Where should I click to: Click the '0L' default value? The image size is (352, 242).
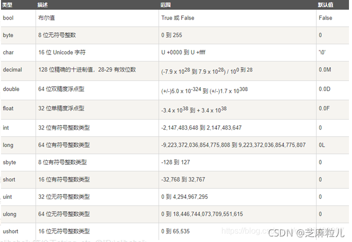[x=322, y=145]
